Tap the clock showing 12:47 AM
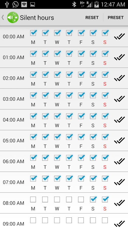 click(113, 5)
